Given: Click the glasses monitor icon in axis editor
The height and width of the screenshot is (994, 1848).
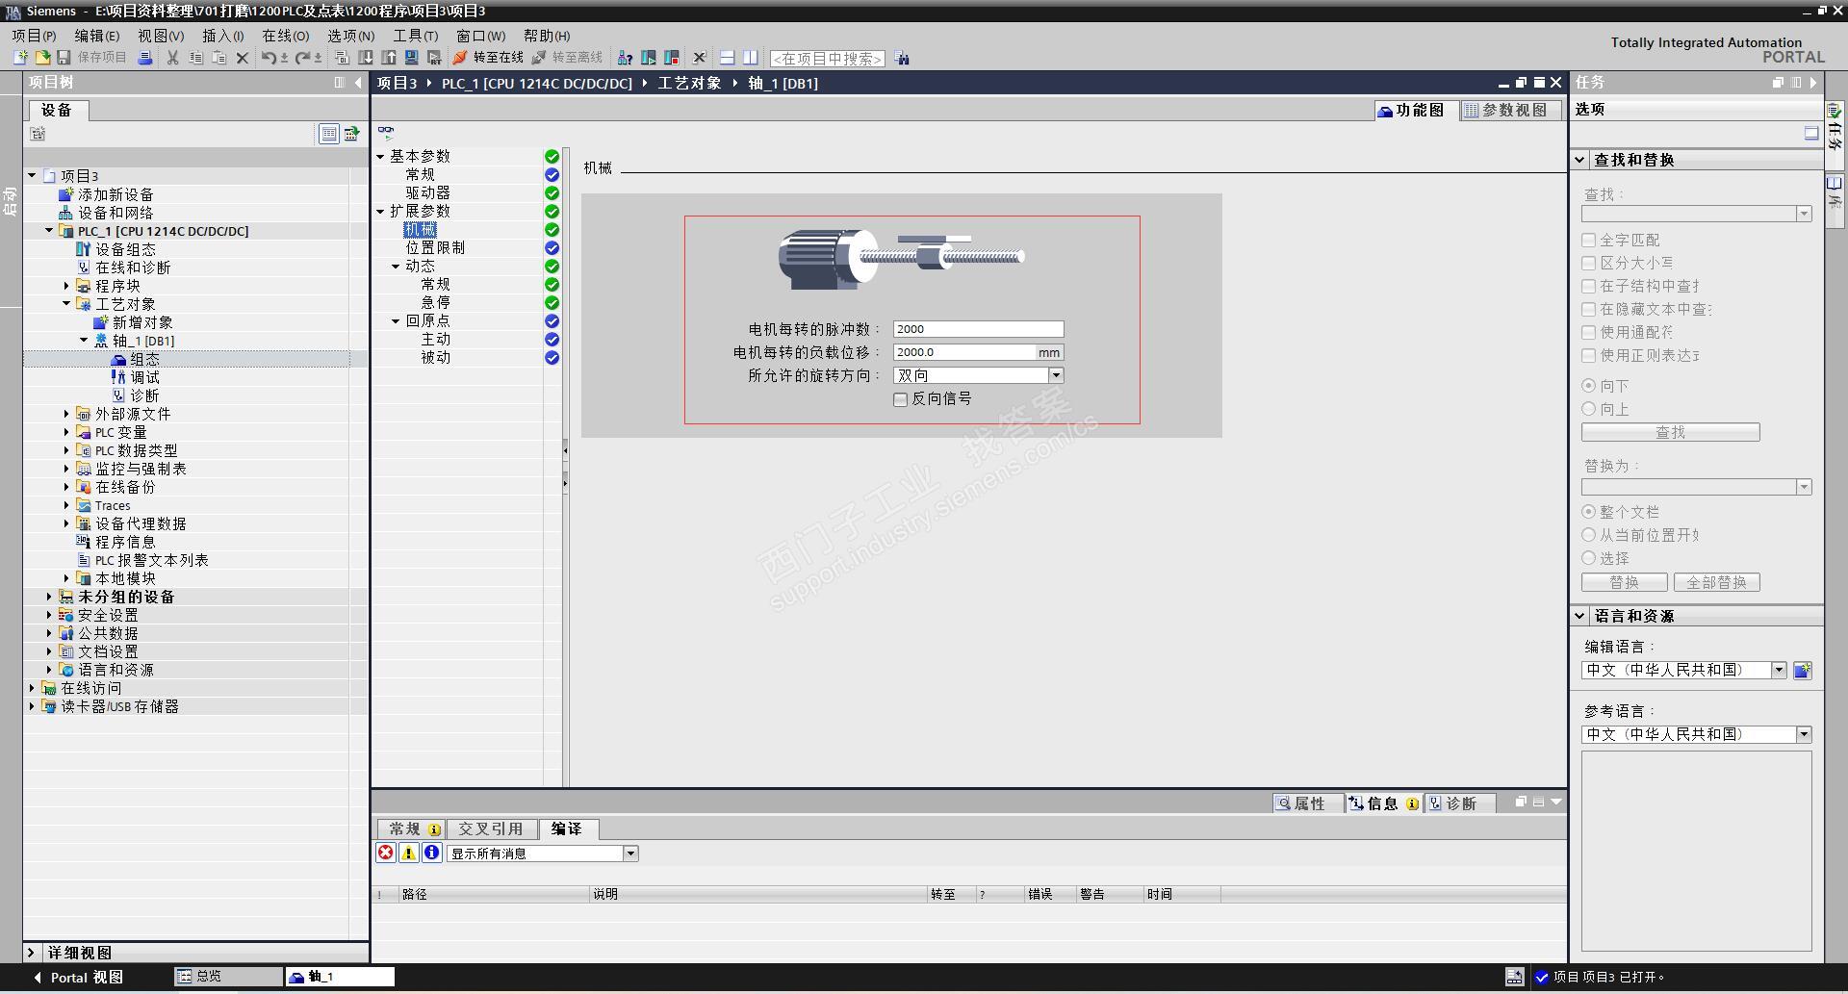Looking at the screenshot, I should pyautogui.click(x=386, y=131).
